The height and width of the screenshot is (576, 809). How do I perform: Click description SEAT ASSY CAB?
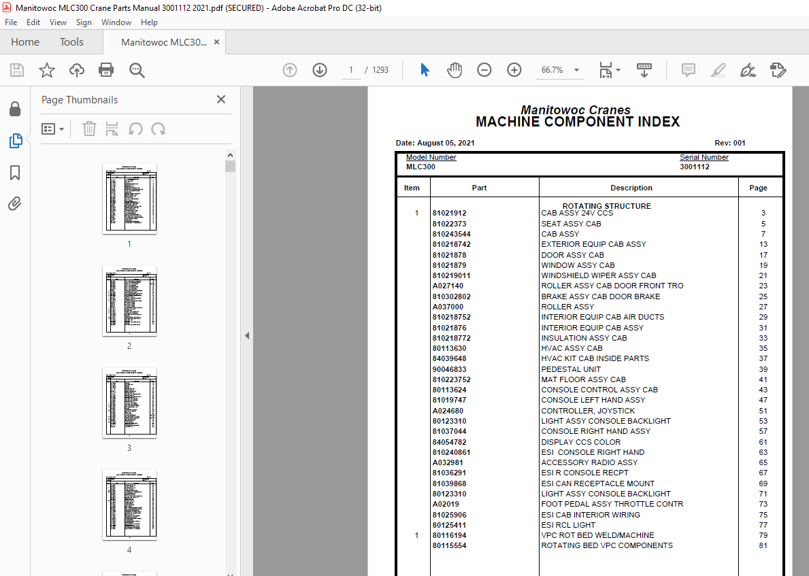pos(571,224)
